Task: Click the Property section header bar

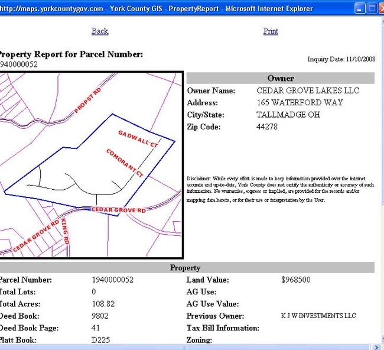Action: coord(186,268)
